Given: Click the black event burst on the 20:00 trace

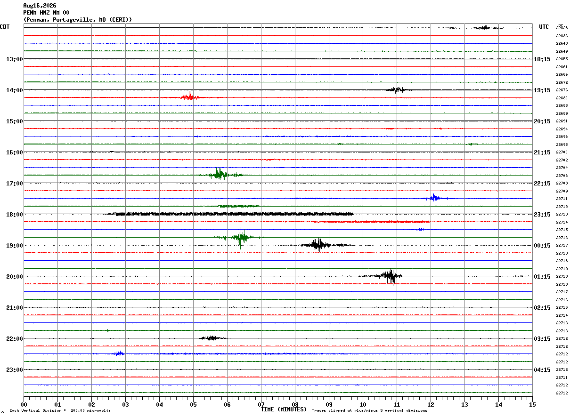Looking at the screenshot, I should (x=387, y=276).
